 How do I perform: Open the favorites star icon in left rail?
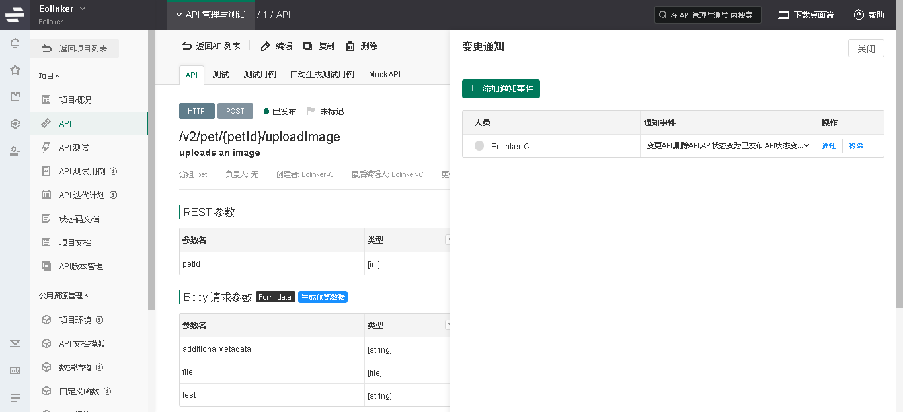(x=15, y=70)
